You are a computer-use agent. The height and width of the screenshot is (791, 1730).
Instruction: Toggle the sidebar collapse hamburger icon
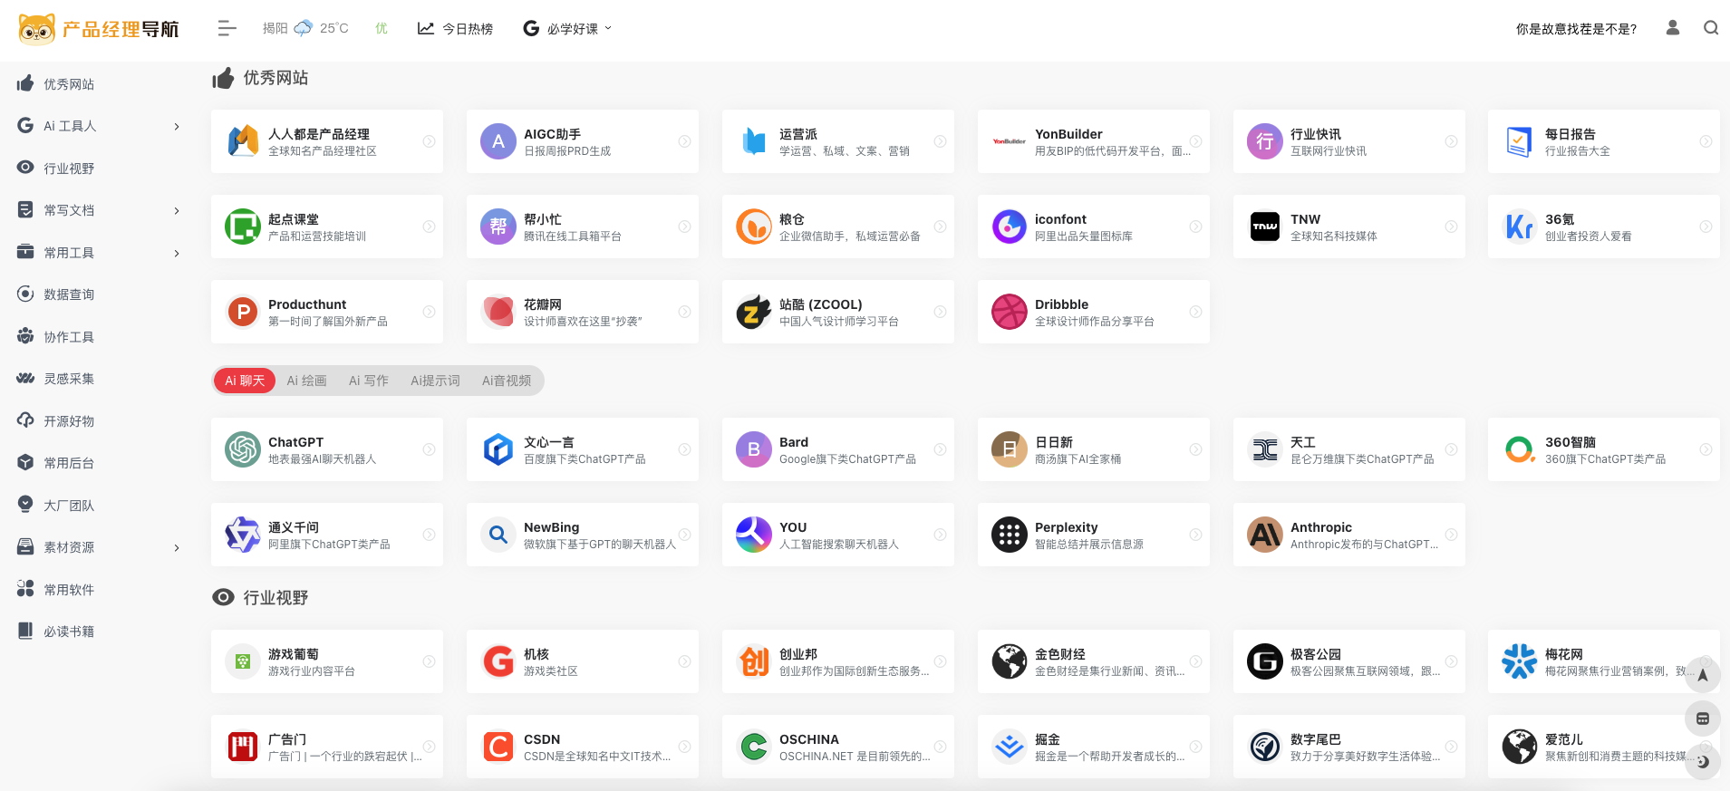[x=227, y=29]
